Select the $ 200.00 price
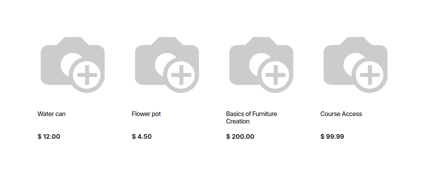The width and height of the screenshot is (429, 169). pos(240,136)
